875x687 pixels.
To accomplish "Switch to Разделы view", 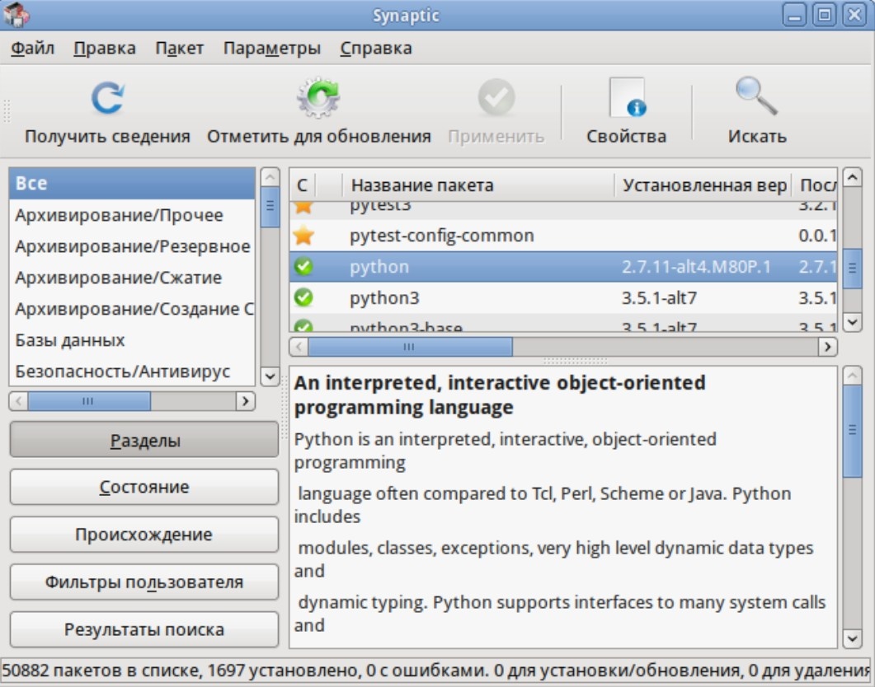I will [x=144, y=440].
